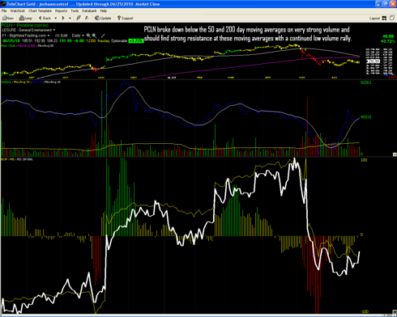Toggle the window cascade icon beside Layout
This screenshot has height=317, width=397.
[x=391, y=18]
